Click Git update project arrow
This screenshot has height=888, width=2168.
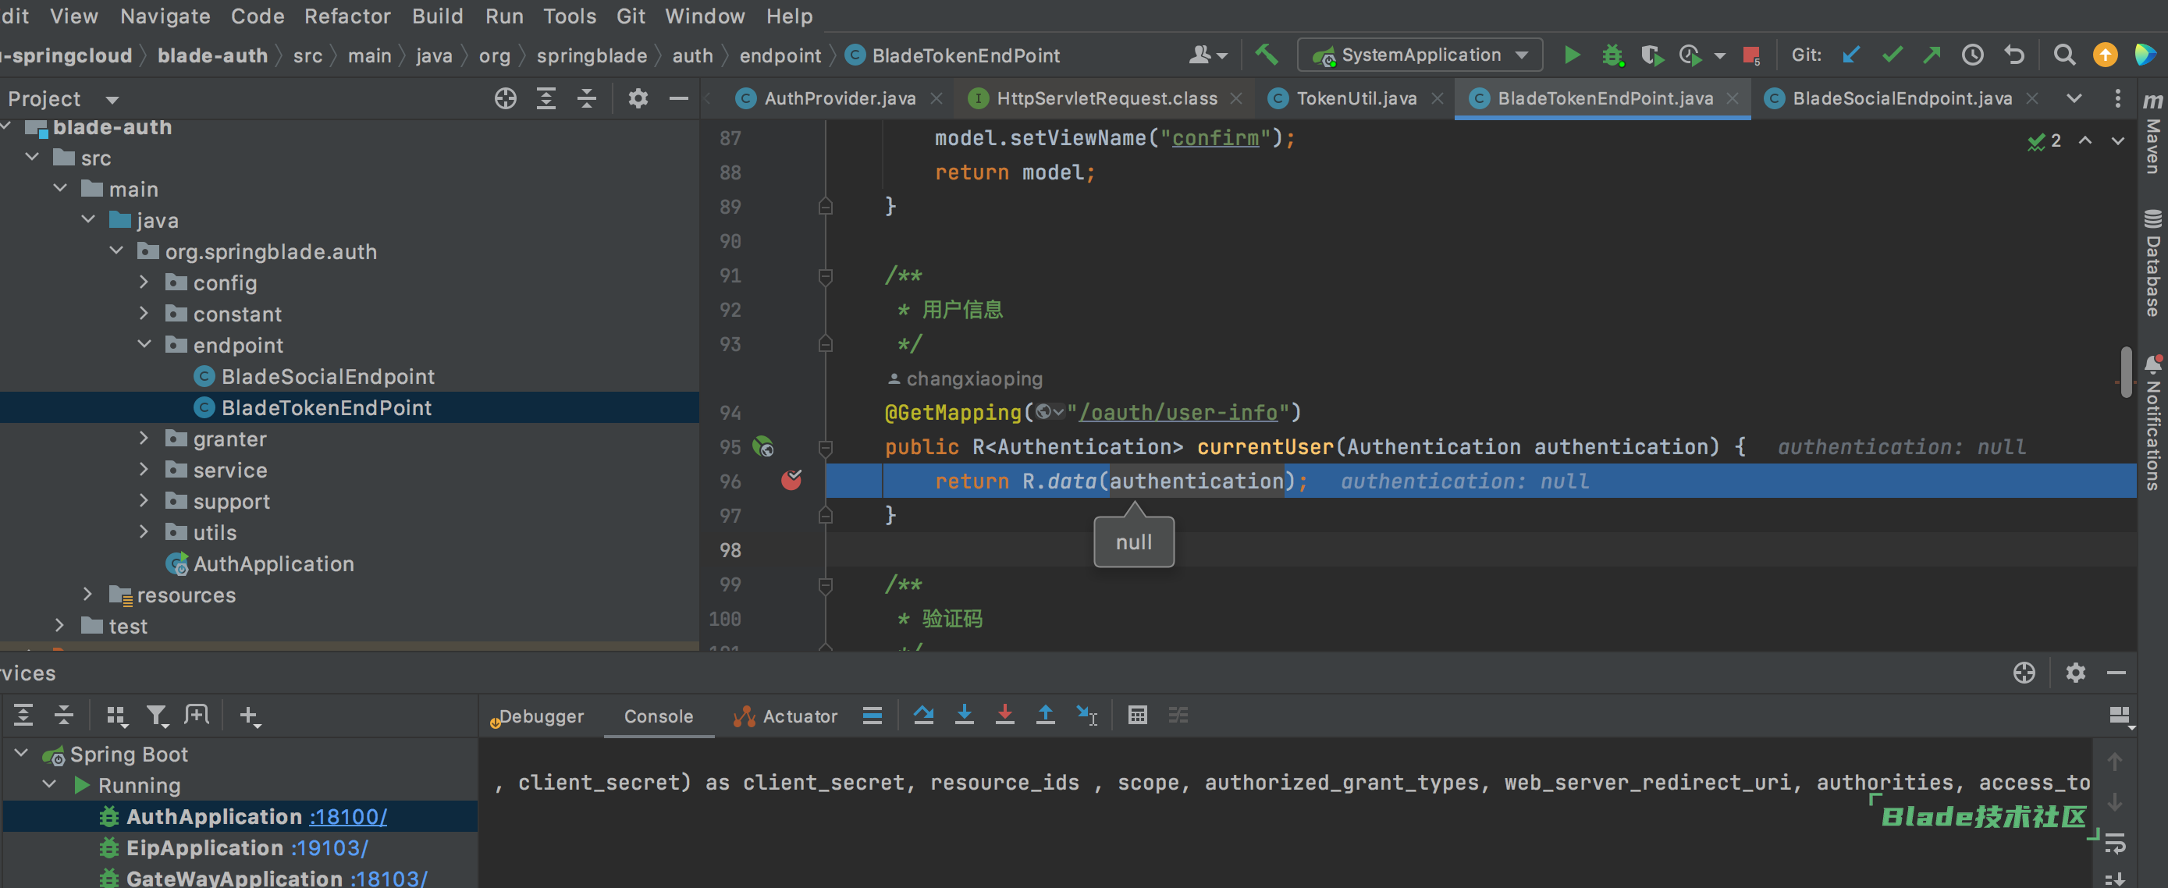[x=1850, y=55]
